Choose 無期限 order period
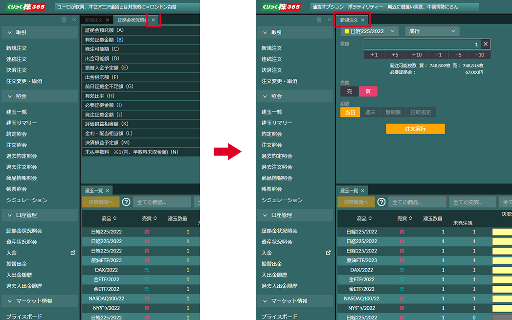This screenshot has height=320, width=512. (393, 113)
